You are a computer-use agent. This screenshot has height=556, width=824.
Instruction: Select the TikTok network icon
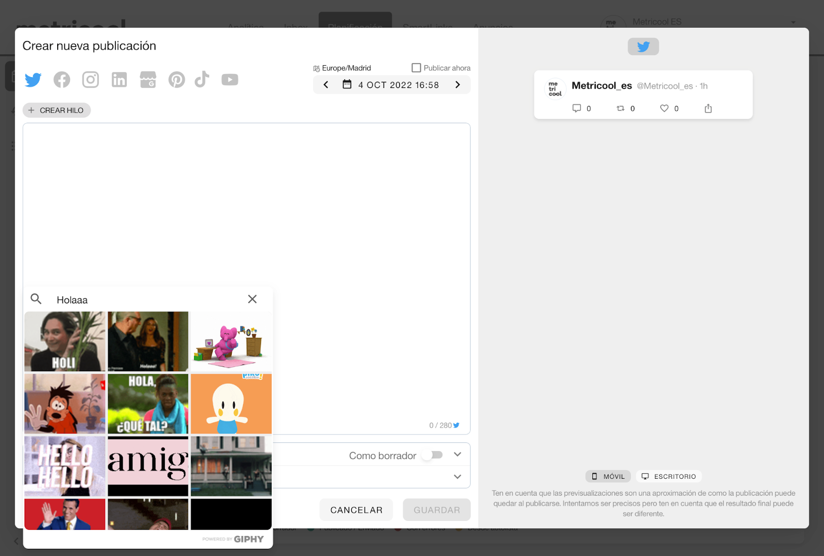(202, 79)
